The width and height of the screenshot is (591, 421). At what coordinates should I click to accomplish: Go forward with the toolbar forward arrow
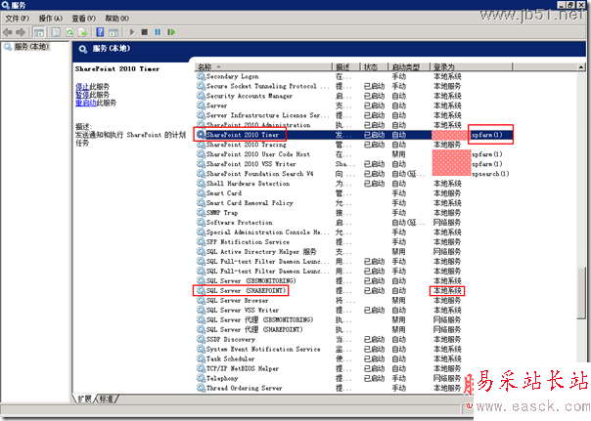[21, 32]
